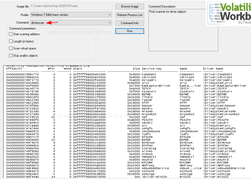Select the Service Key column header

tap(152, 69)
